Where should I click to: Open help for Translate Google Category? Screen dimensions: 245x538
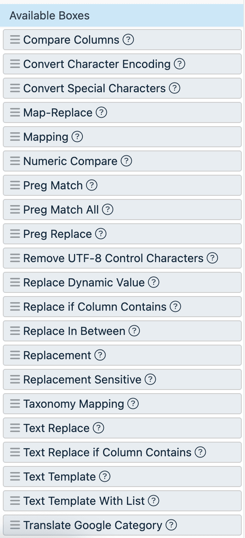171,525
